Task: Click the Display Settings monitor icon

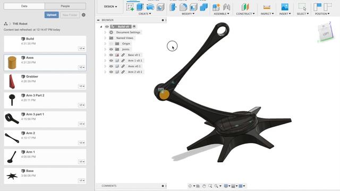Action: 226,186
